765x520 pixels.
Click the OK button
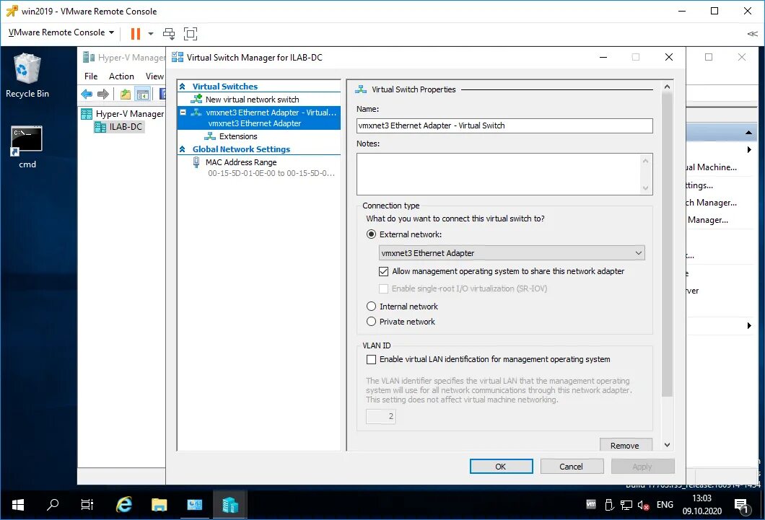[501, 467]
